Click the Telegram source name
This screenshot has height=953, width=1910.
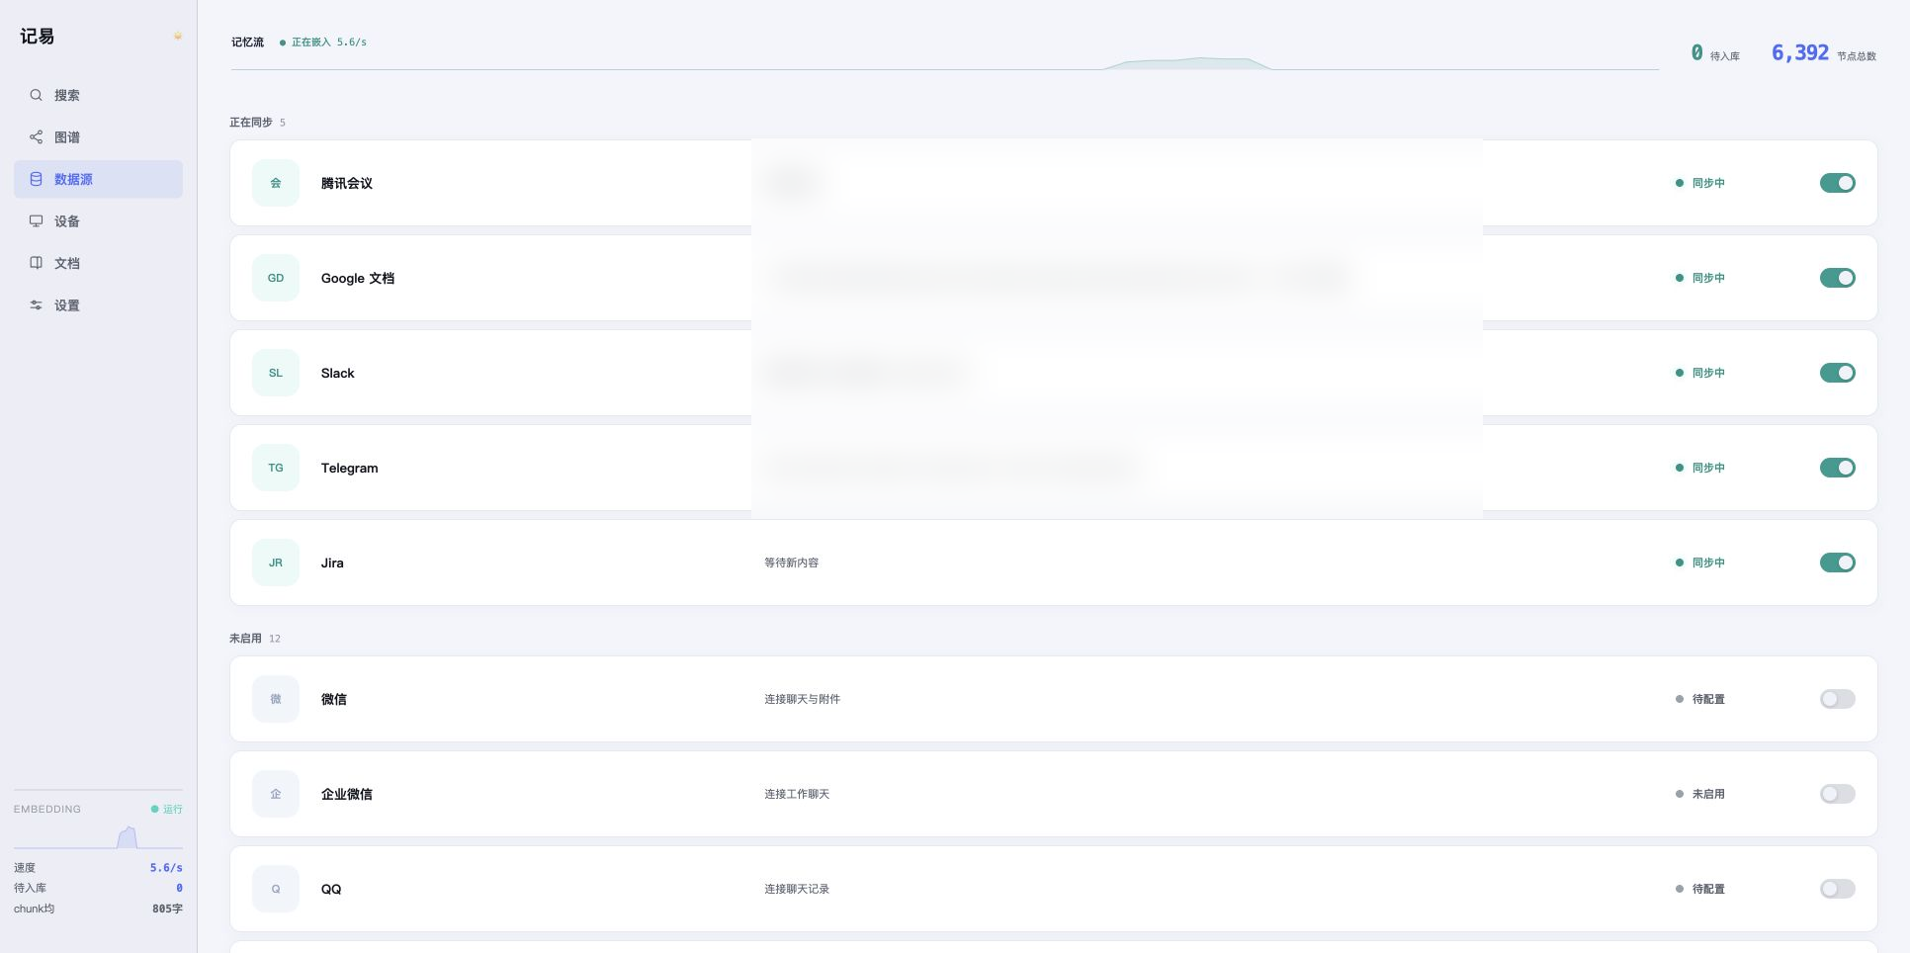349,468
